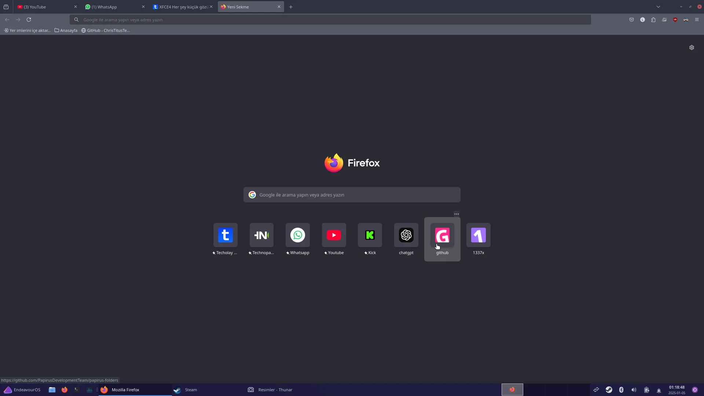Expand the list all tabs chevron
The image size is (704, 396).
point(658,7)
